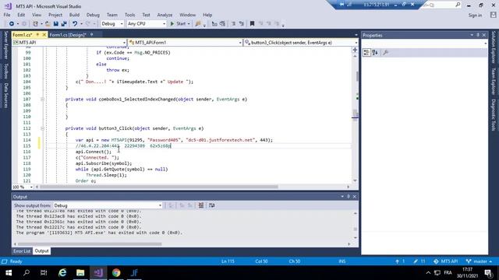This screenshot has height=280, width=499.
Task: Open the master branch selector in status bar
Action: (479, 261)
